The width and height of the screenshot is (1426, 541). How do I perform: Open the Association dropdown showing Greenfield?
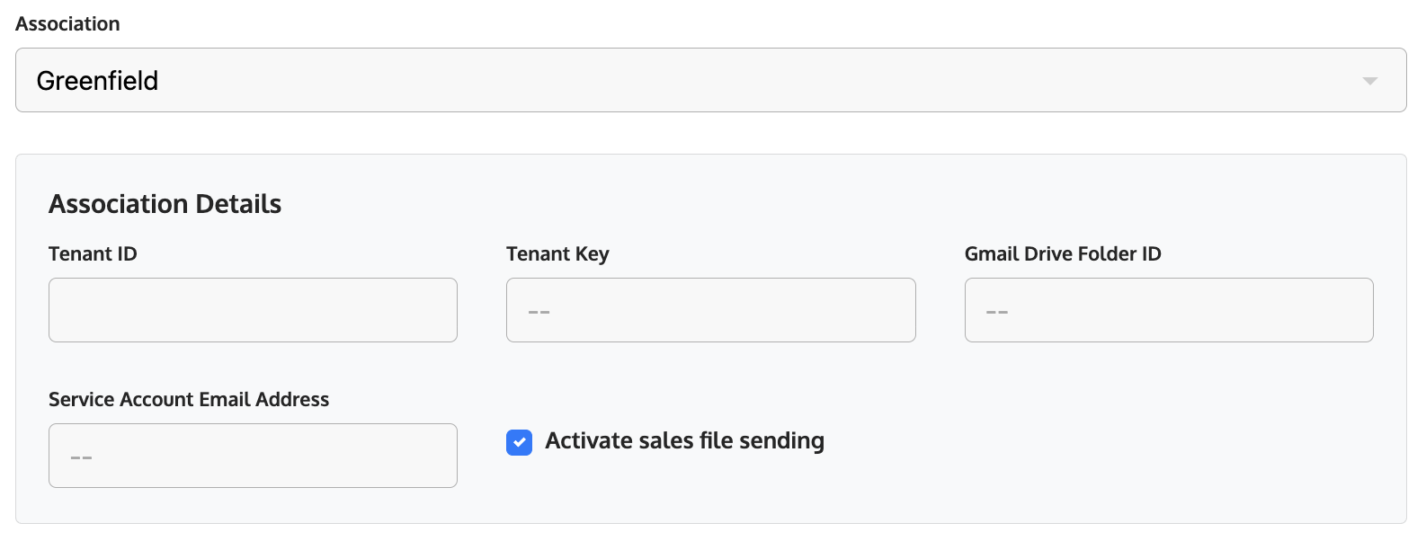click(710, 80)
